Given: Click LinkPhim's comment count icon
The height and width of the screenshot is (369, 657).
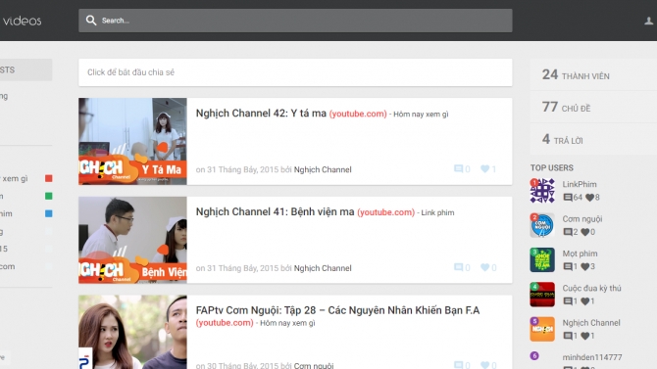Looking at the screenshot, I should [x=568, y=197].
